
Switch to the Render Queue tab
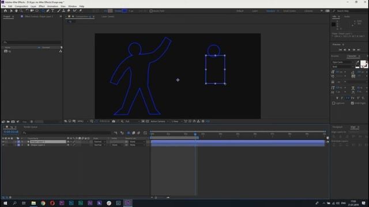31,127
